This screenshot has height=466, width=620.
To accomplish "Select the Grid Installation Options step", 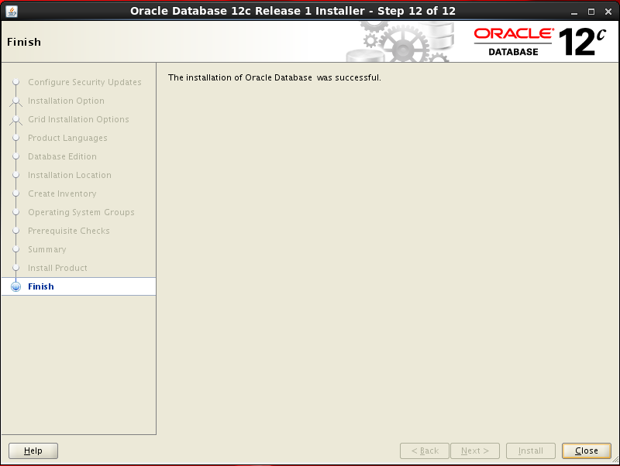I will pyautogui.click(x=78, y=119).
